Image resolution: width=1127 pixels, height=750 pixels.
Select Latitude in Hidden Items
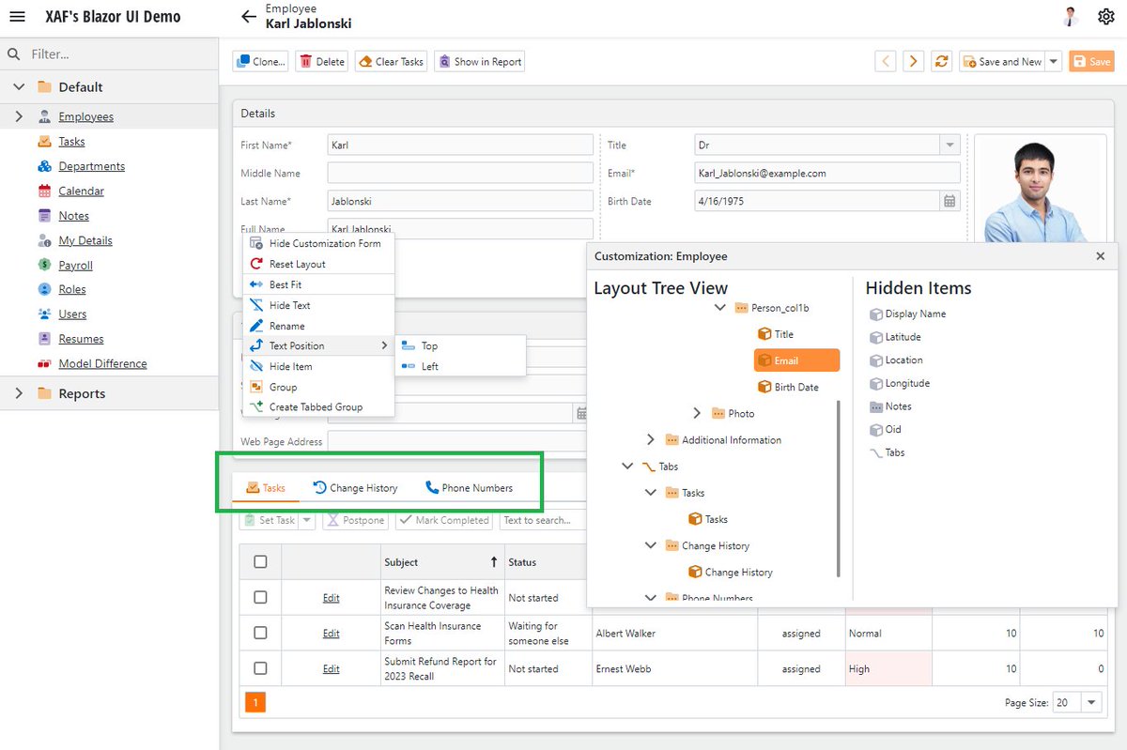click(895, 337)
